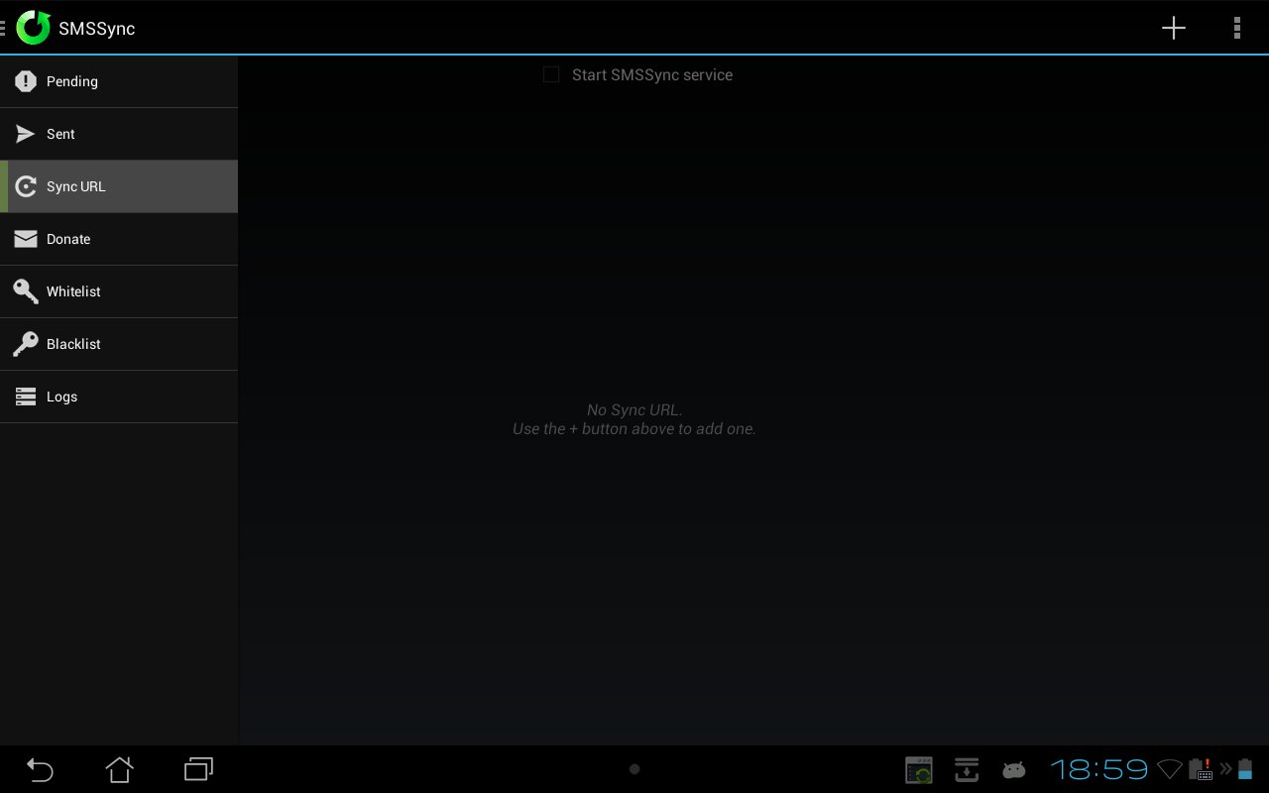Tap the 18:59 system clock
This screenshot has width=1269, height=793.
pyautogui.click(x=1098, y=769)
